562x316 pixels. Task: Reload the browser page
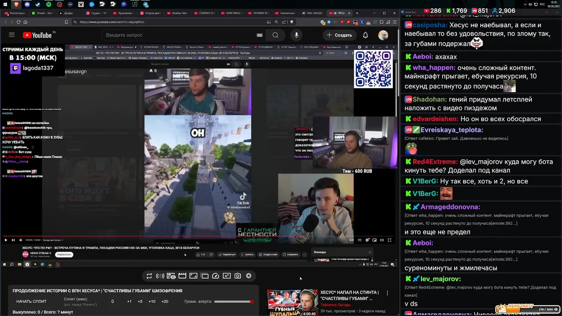coord(18,22)
